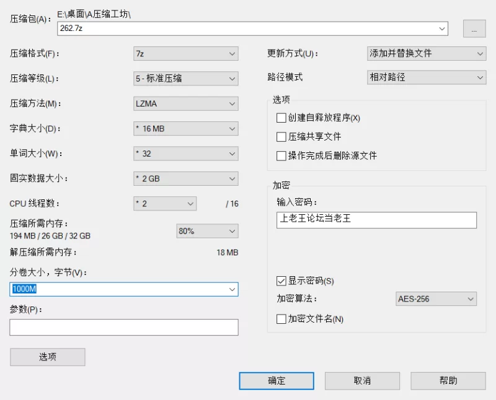Confirm with the 确定 button
Viewport: 496px width, 400px height.
coord(277,381)
